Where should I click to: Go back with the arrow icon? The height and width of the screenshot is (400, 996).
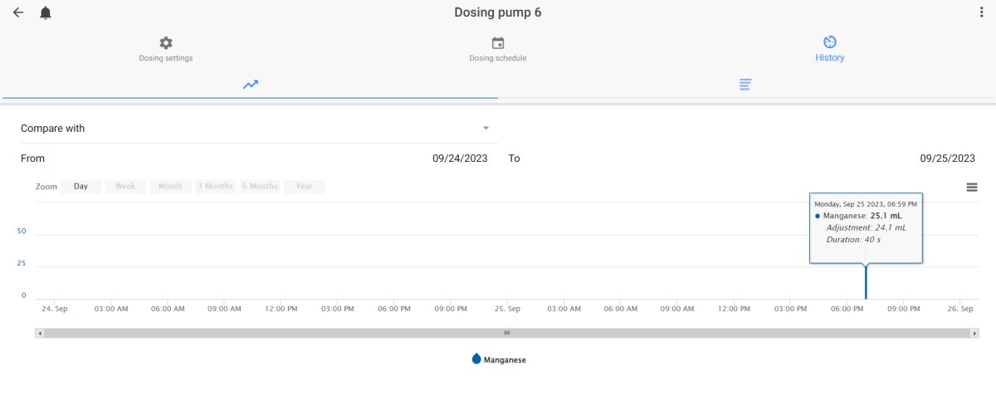point(18,12)
